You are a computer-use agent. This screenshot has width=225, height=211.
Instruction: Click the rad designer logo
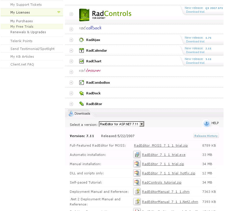pos(90,70)
